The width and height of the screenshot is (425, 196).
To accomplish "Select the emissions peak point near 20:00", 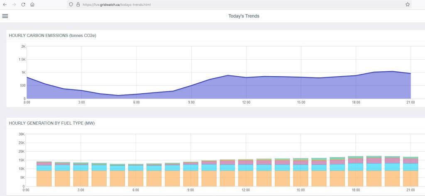I will [x=392, y=71].
